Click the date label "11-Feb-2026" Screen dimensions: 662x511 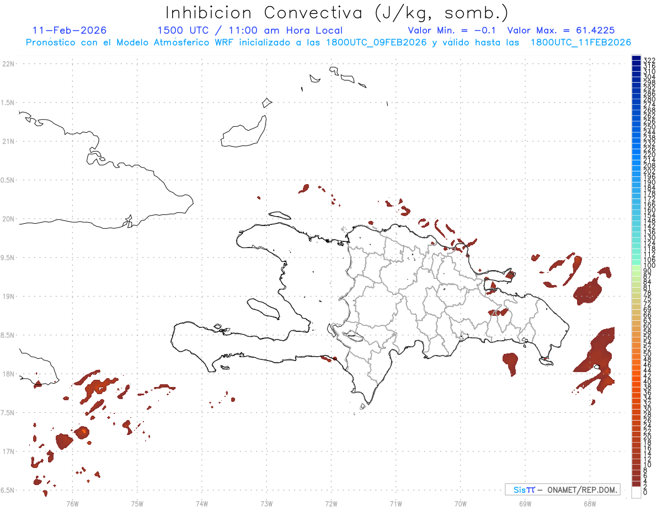(70, 30)
